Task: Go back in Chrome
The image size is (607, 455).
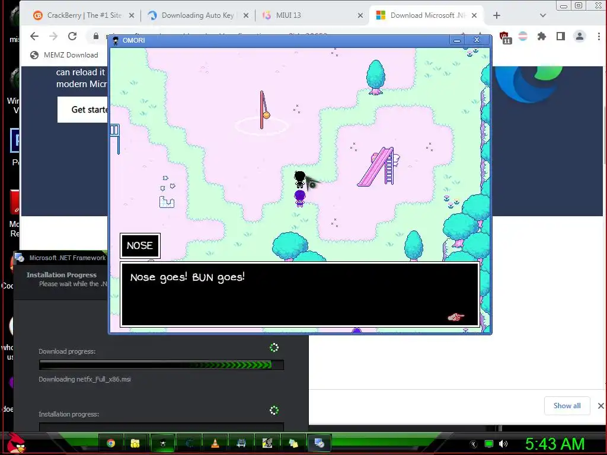Action: point(34,36)
